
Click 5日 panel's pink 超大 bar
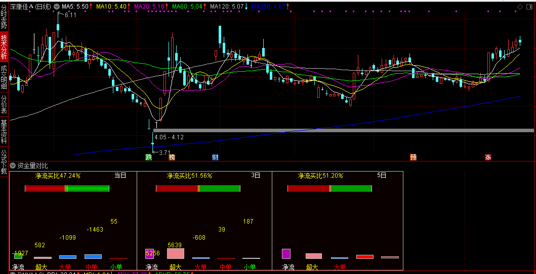coord(313,256)
